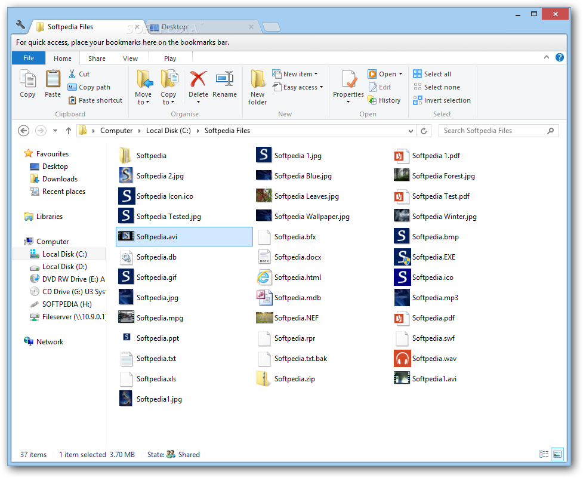Viewport: 583px width, 478px height.
Task: Expand address bar history dropdown
Action: pyautogui.click(x=411, y=131)
